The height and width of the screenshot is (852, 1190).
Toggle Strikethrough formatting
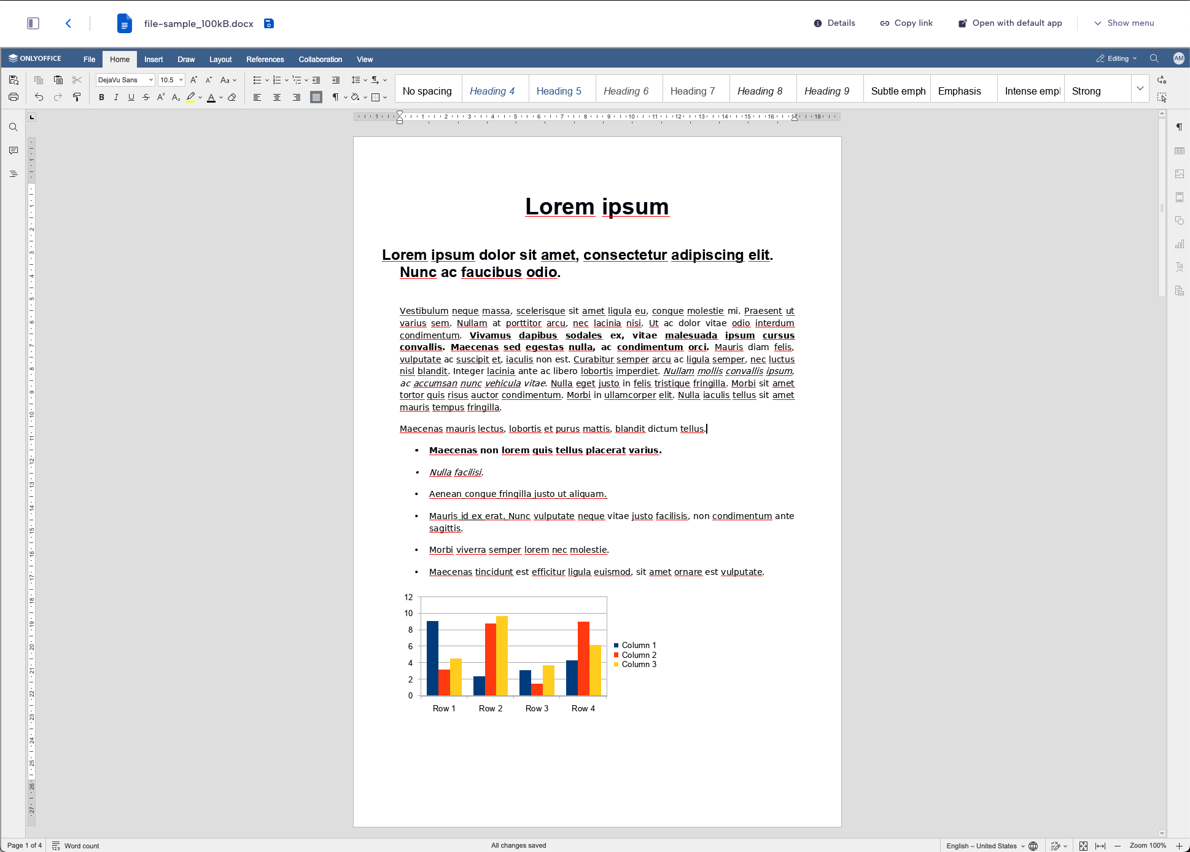click(x=146, y=97)
